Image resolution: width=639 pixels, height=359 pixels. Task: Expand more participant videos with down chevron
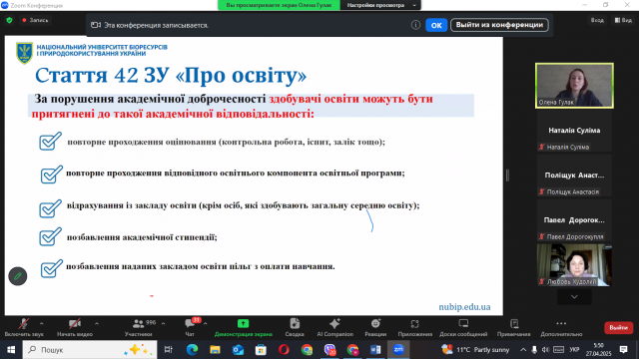574,297
